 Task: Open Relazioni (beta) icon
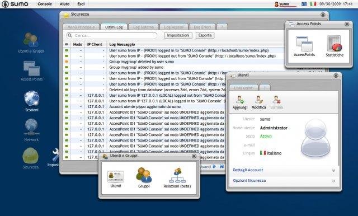point(177,178)
